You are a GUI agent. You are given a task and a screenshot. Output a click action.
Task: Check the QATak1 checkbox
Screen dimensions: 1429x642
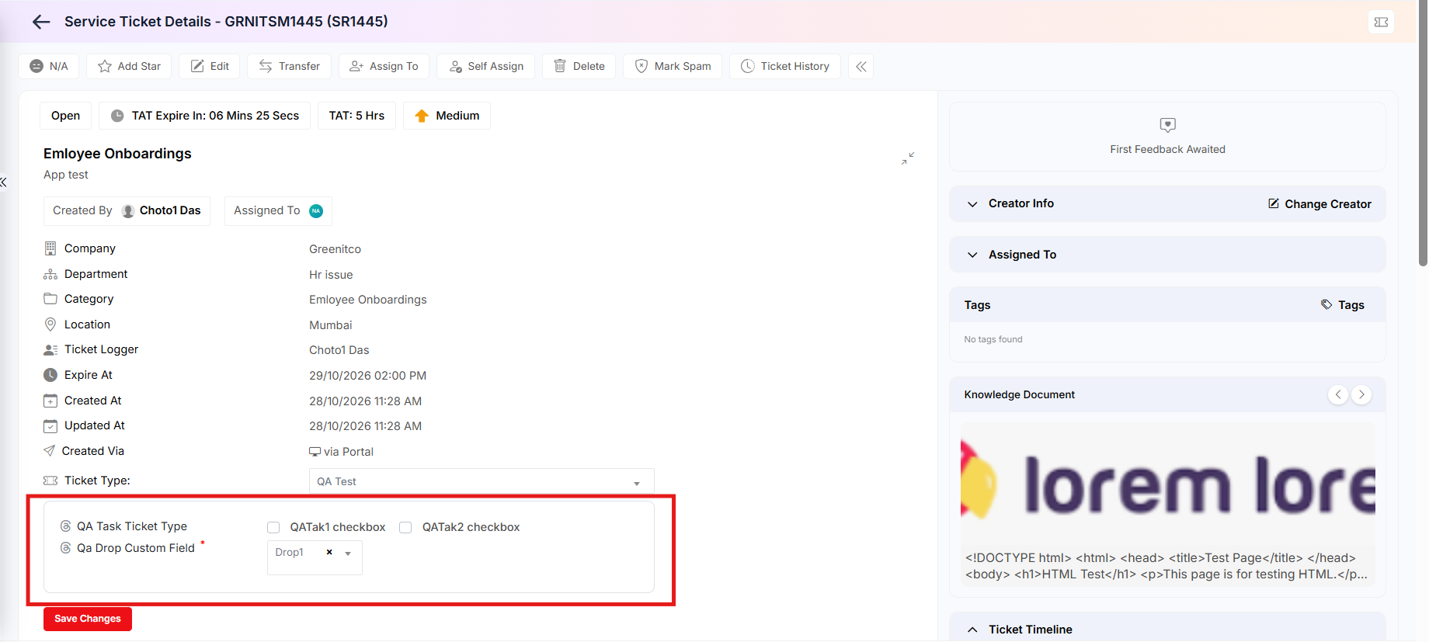tap(273, 528)
